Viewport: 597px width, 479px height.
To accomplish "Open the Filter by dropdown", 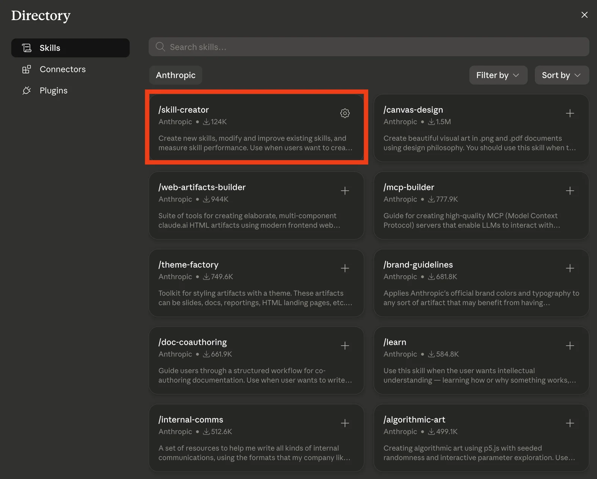I will coord(498,75).
